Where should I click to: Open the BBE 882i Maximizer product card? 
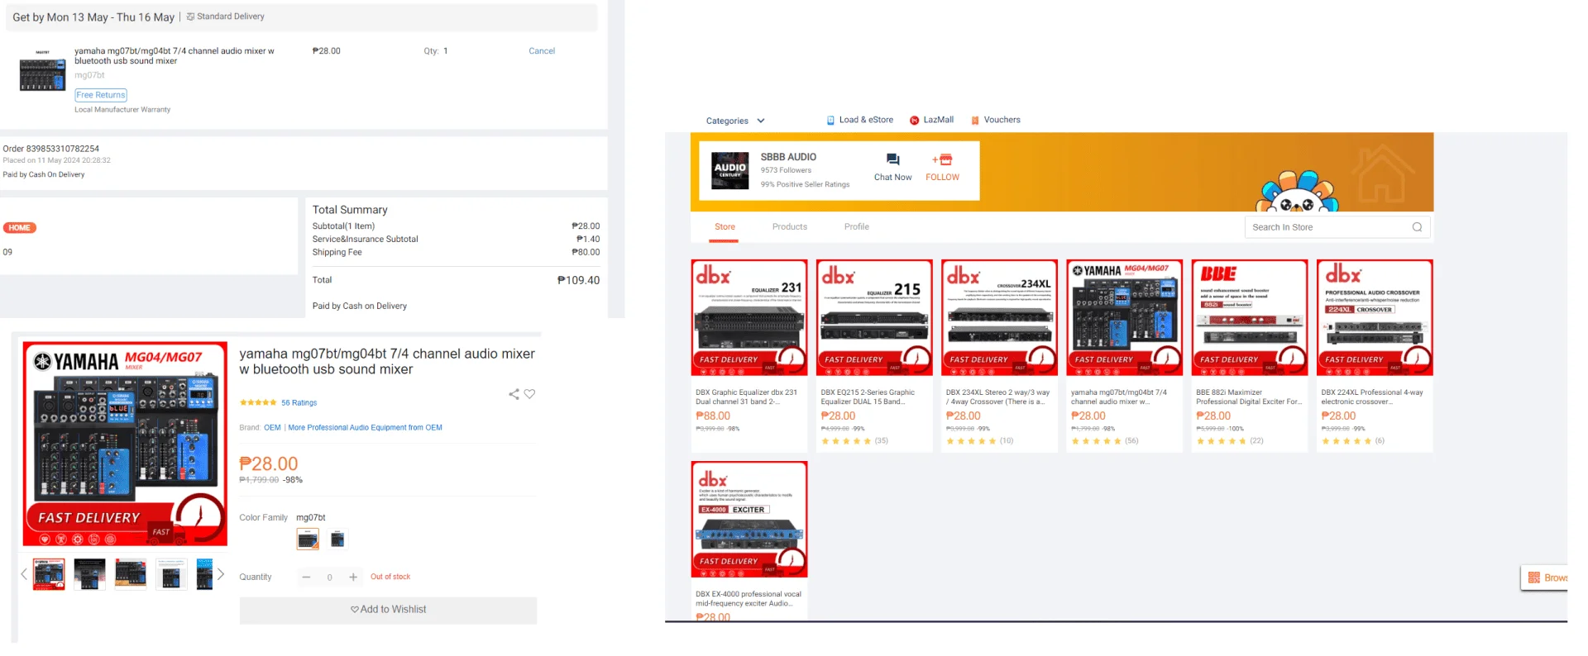1250,355
